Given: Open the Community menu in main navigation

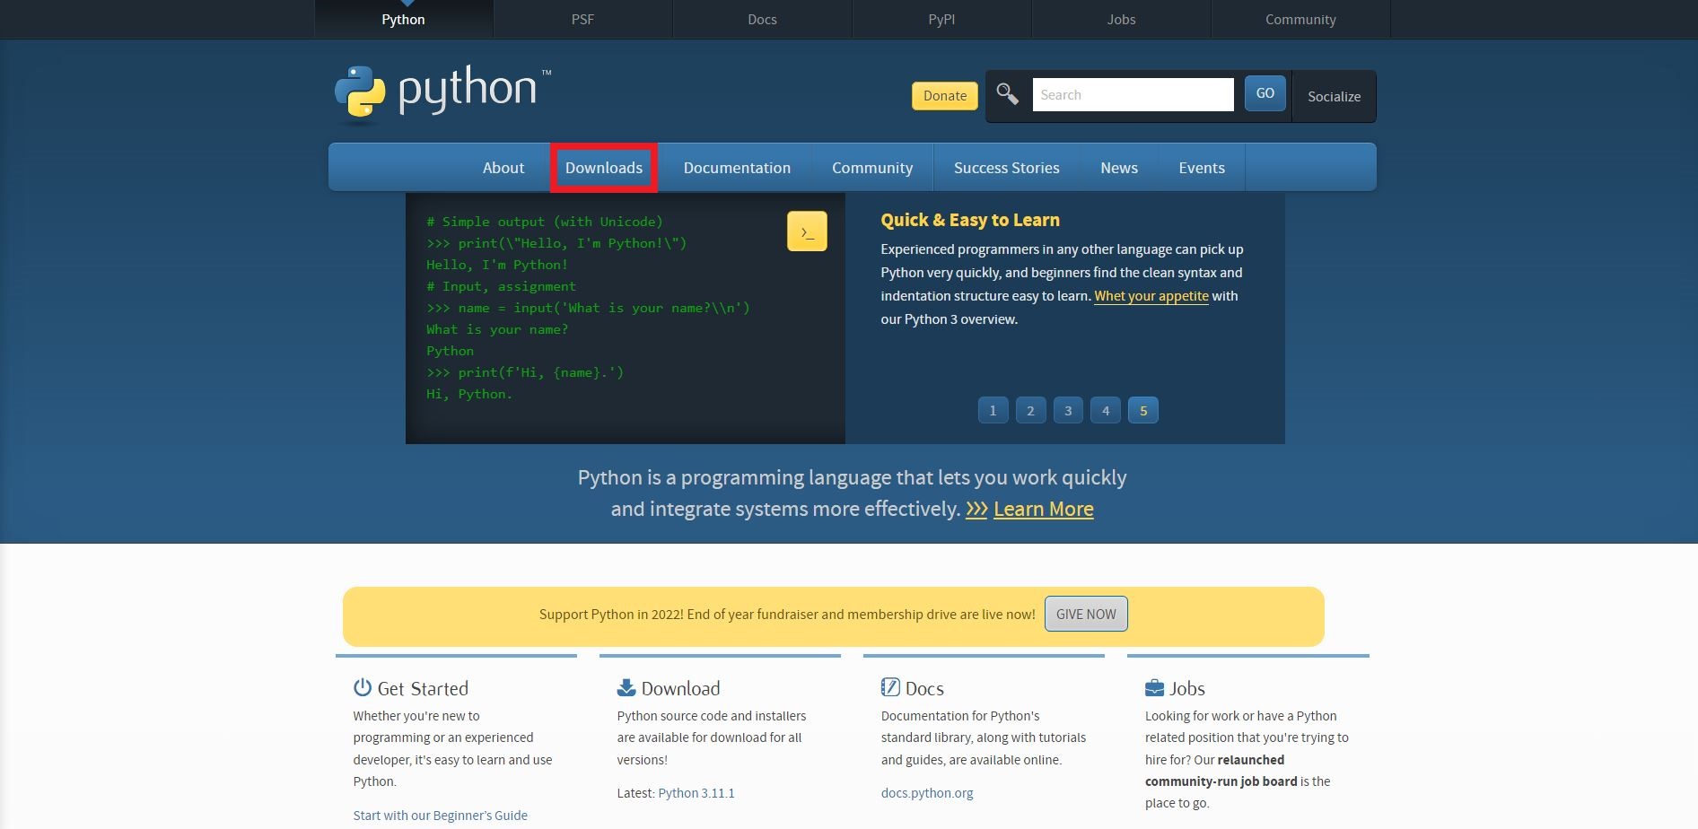Looking at the screenshot, I should tap(872, 168).
